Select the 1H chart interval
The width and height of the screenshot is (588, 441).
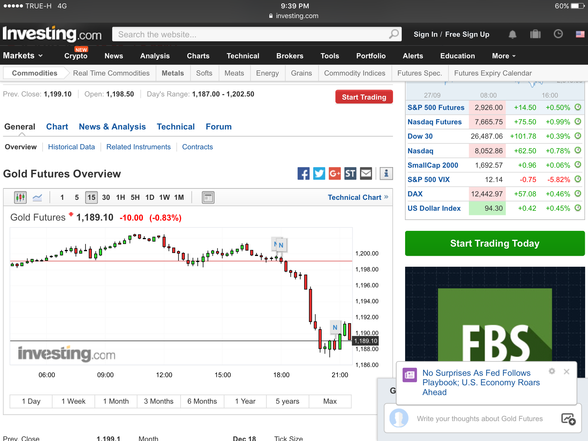pos(120,198)
